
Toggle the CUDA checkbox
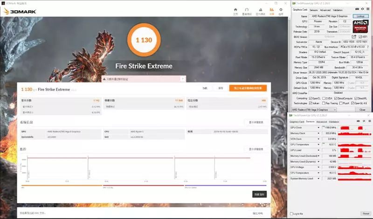click(x=324, y=98)
